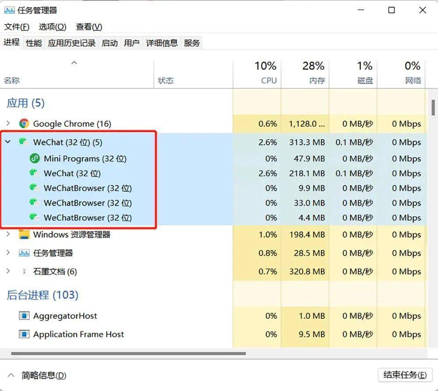Viewport: 438px width, 391px height.
Task: Open the 选项 menu
Action: point(52,27)
